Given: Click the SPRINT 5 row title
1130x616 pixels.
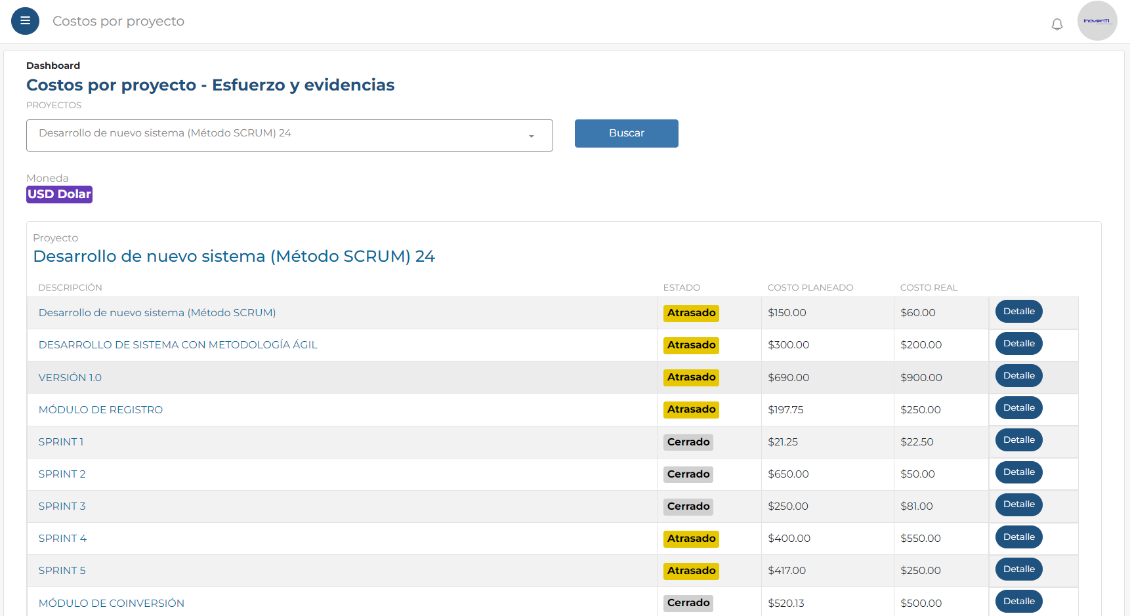Looking at the screenshot, I should pyautogui.click(x=62, y=571).
